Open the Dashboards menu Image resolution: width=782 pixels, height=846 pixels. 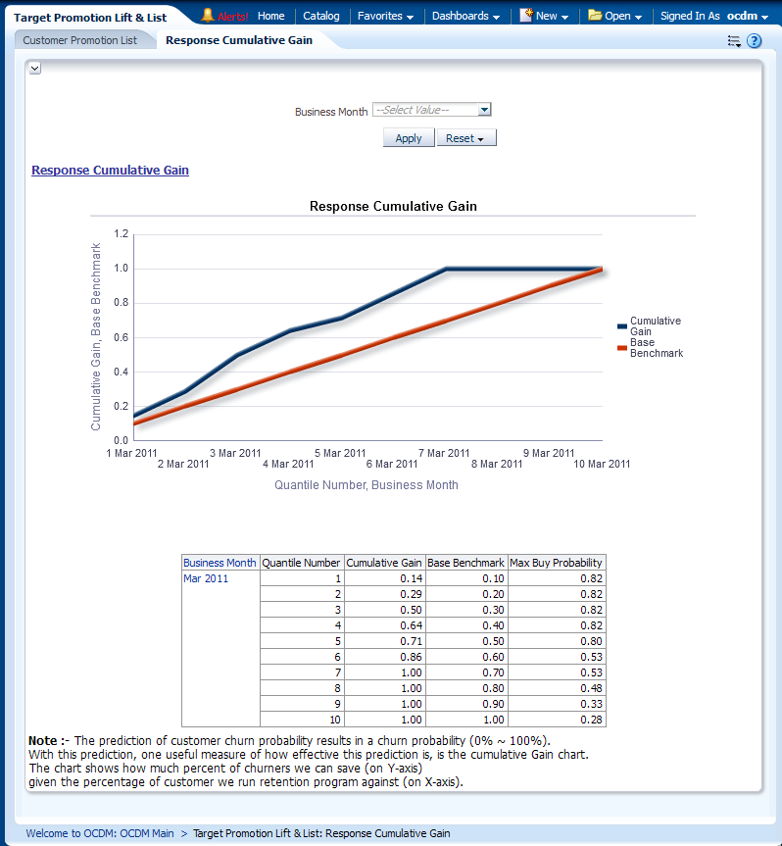(465, 16)
